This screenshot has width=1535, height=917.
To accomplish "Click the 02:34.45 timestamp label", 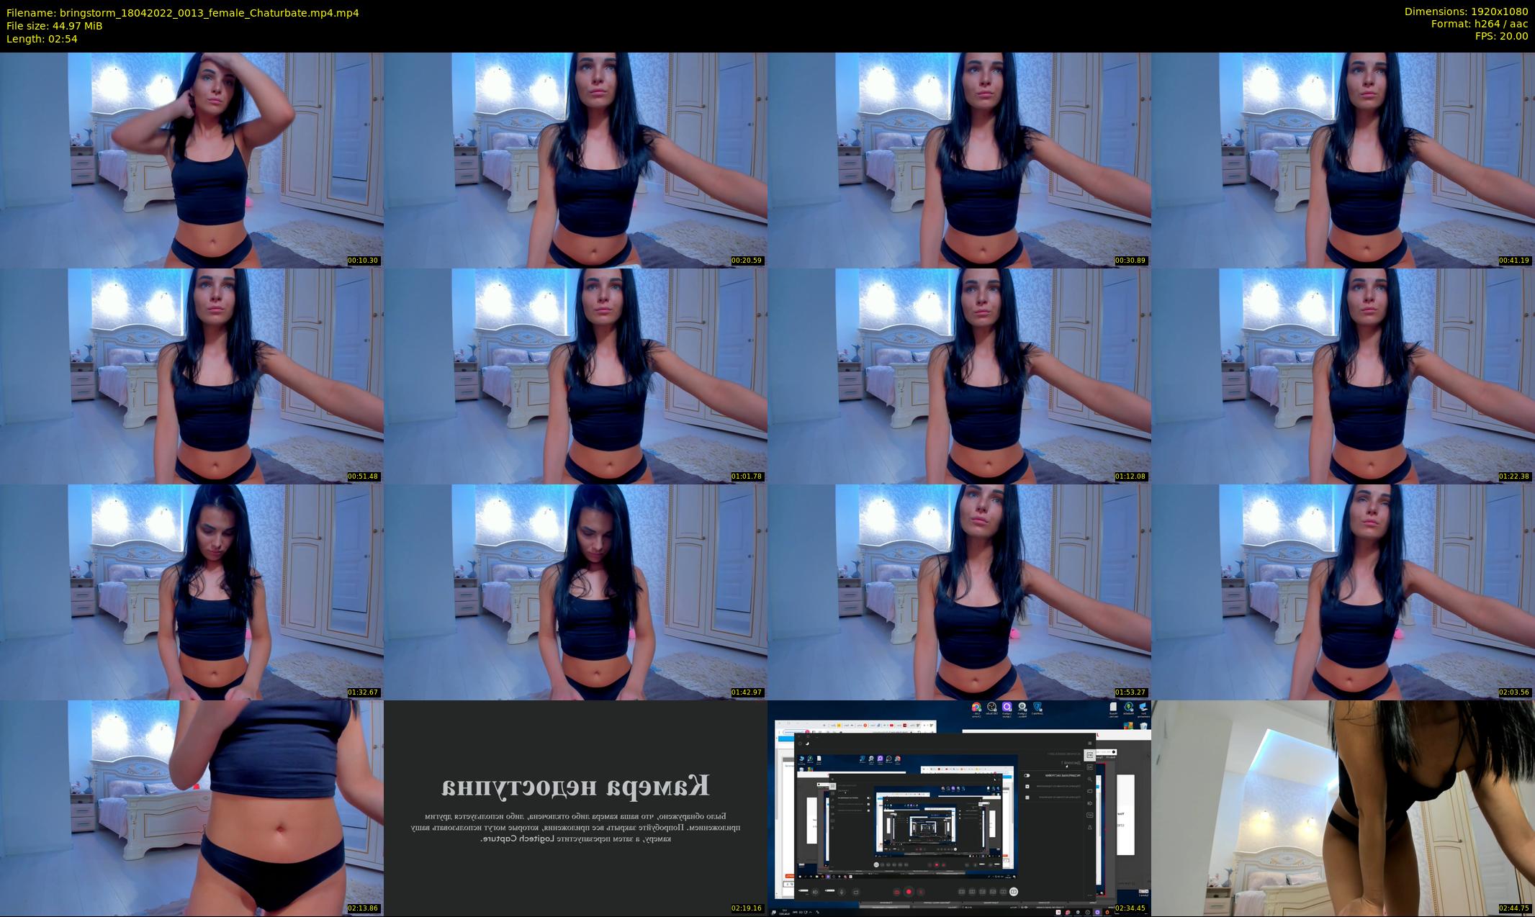I will click(x=1130, y=908).
